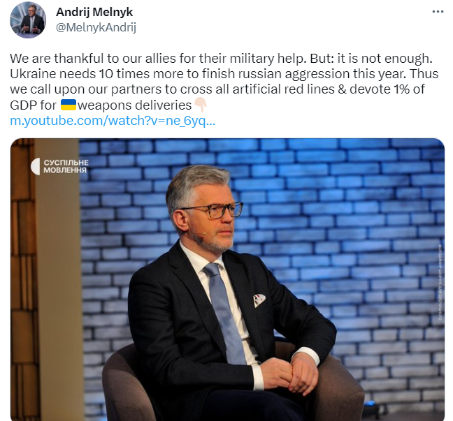Click the Suspilne semicircle logo icon in photo
Image resolution: width=453 pixels, height=421 pixels.
pyautogui.click(x=35, y=166)
